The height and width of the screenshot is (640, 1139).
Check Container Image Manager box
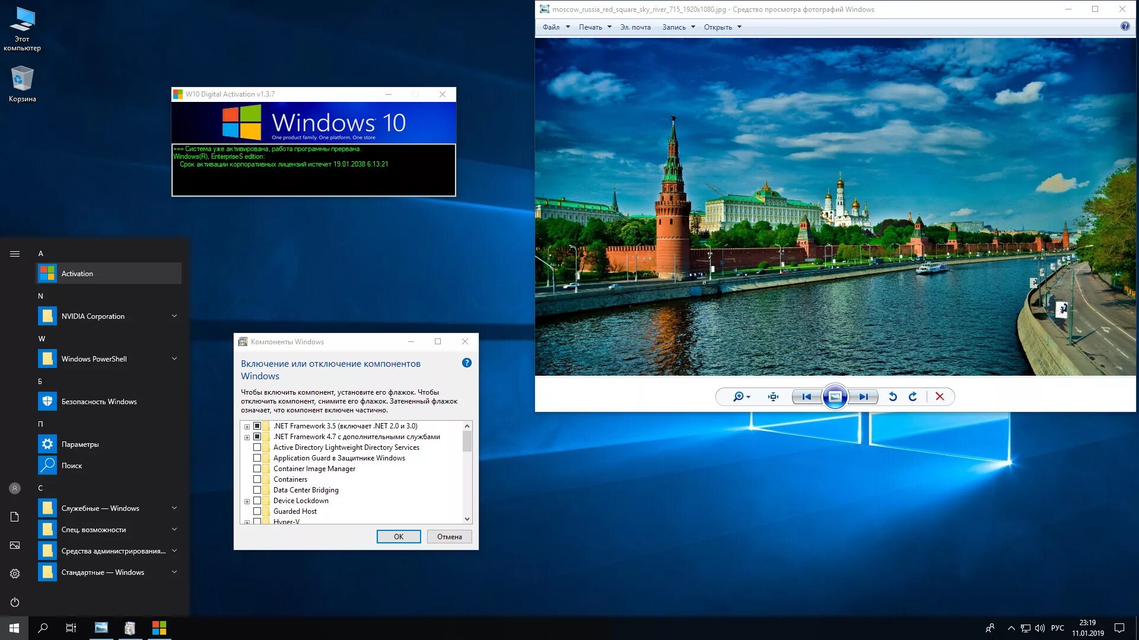tap(257, 469)
